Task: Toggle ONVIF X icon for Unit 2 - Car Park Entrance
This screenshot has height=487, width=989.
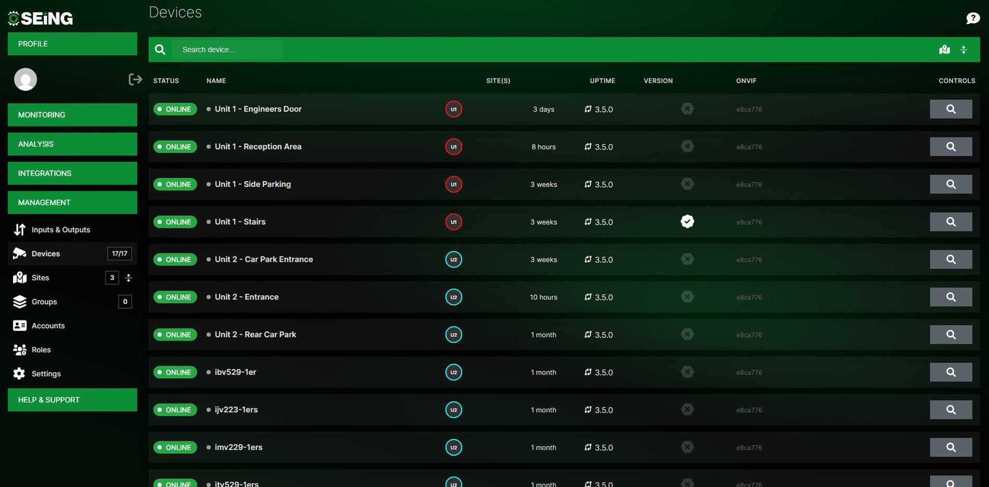Action: 687,259
